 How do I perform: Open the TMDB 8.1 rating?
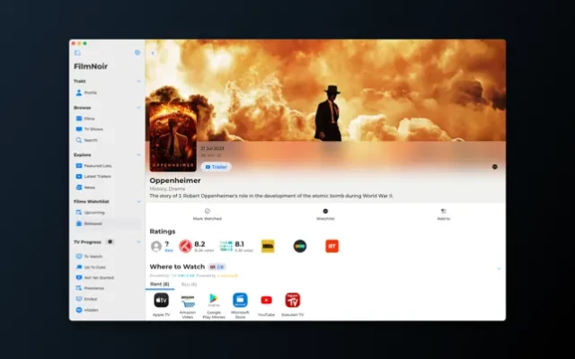(x=236, y=246)
